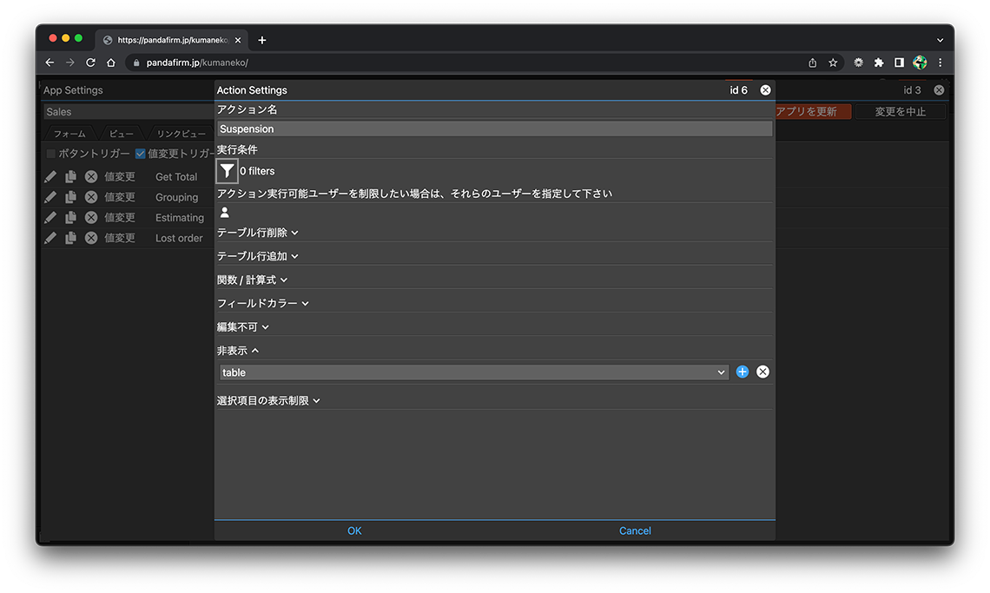Image resolution: width=990 pixels, height=593 pixels.
Task: Click the Suspension action name field
Action: 494,128
